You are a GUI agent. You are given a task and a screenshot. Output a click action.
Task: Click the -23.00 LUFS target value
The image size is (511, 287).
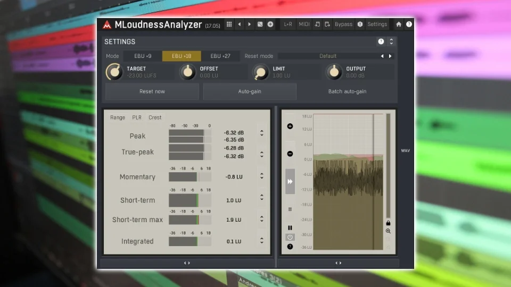tap(142, 75)
